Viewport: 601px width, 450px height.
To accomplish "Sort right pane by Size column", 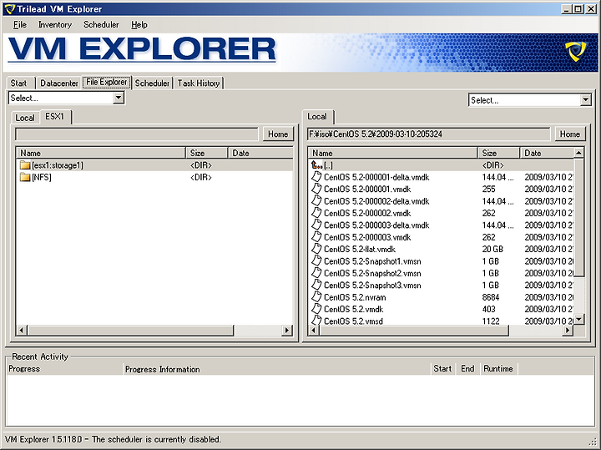I will (499, 153).
